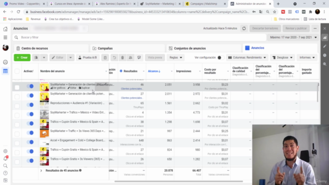Toggle the Accel + Engagement + Cold ad switch
Screen dimensions: 329x185
[30, 142]
